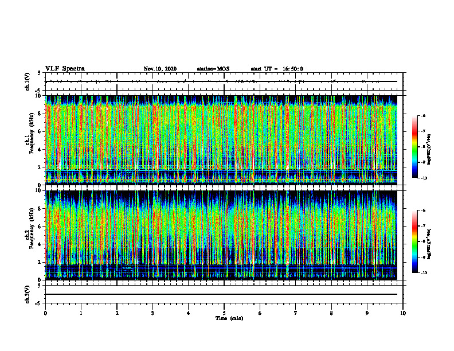Screen dimensions: 454x351
Task: Click the "ch.3(V)" waveform axis label
Action: pos(28,294)
